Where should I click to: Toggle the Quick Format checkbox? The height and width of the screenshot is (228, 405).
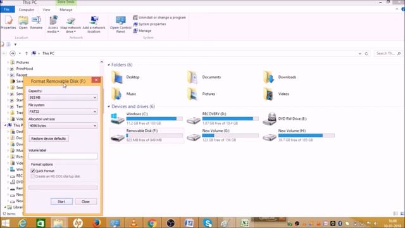(x=33, y=171)
